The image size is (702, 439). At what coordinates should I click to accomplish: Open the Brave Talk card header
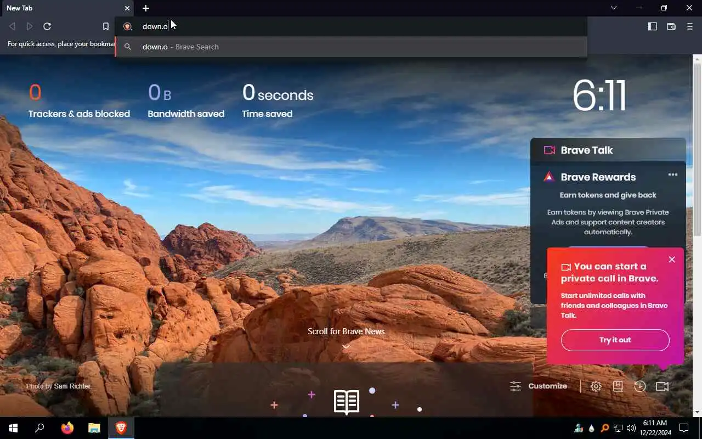(608, 150)
